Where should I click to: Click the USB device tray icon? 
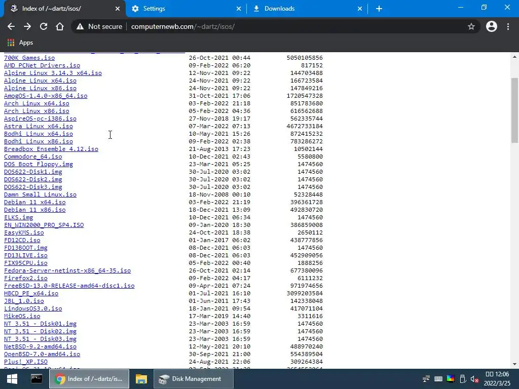(x=463, y=379)
